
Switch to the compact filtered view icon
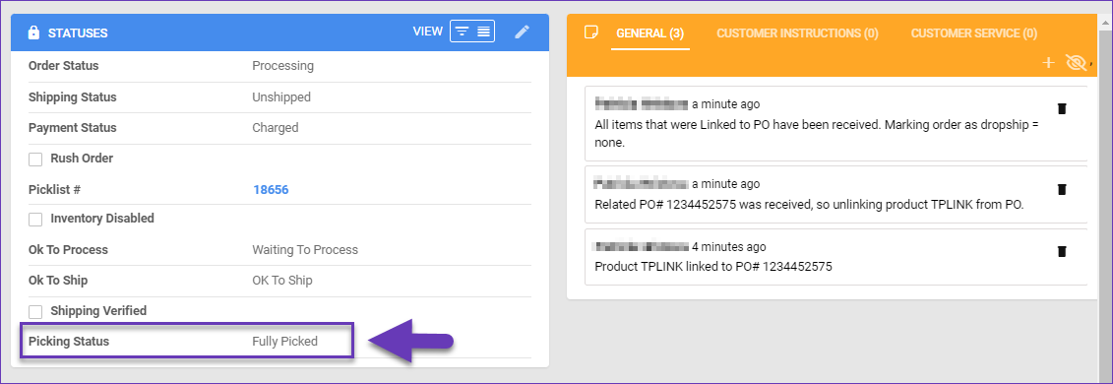(463, 32)
